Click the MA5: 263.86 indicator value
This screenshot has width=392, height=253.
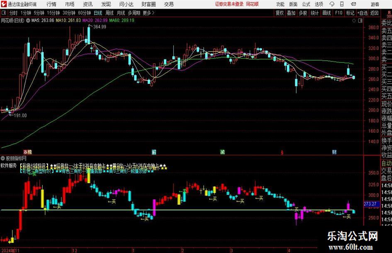[x=43, y=20]
